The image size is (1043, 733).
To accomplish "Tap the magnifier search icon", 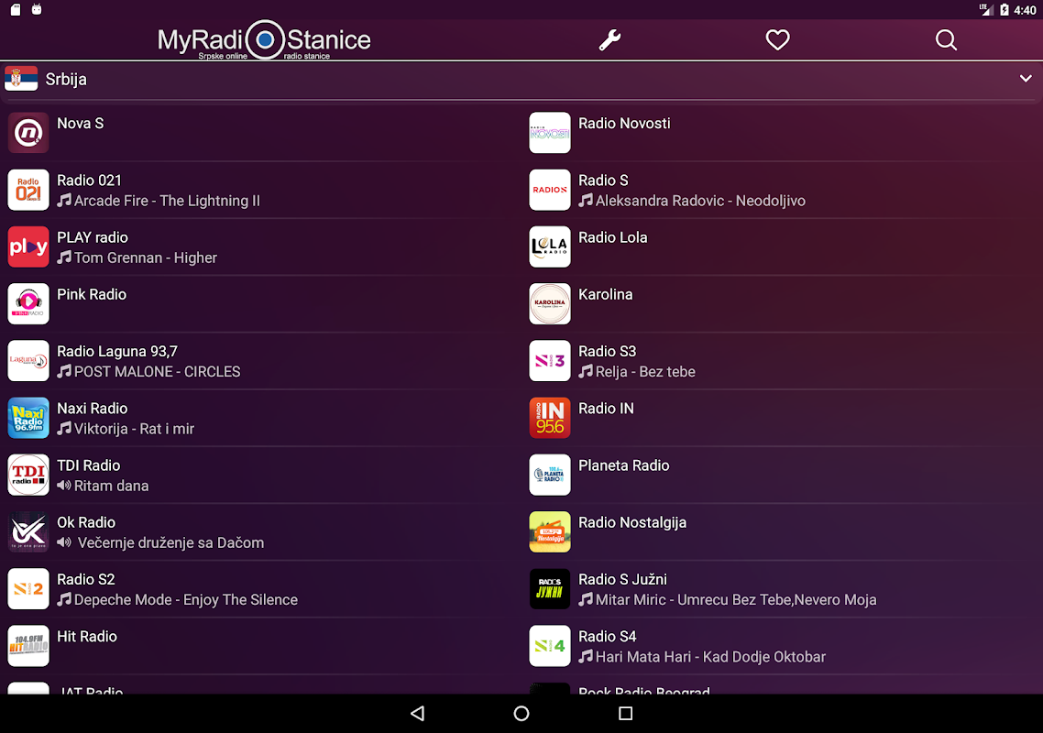I will (946, 40).
